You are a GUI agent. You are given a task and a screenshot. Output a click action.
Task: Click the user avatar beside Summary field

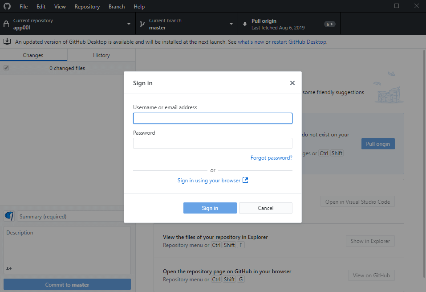point(9,216)
